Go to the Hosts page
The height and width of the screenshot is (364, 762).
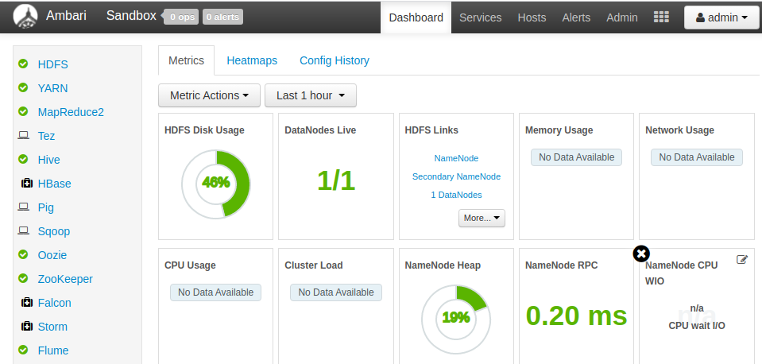pos(532,17)
